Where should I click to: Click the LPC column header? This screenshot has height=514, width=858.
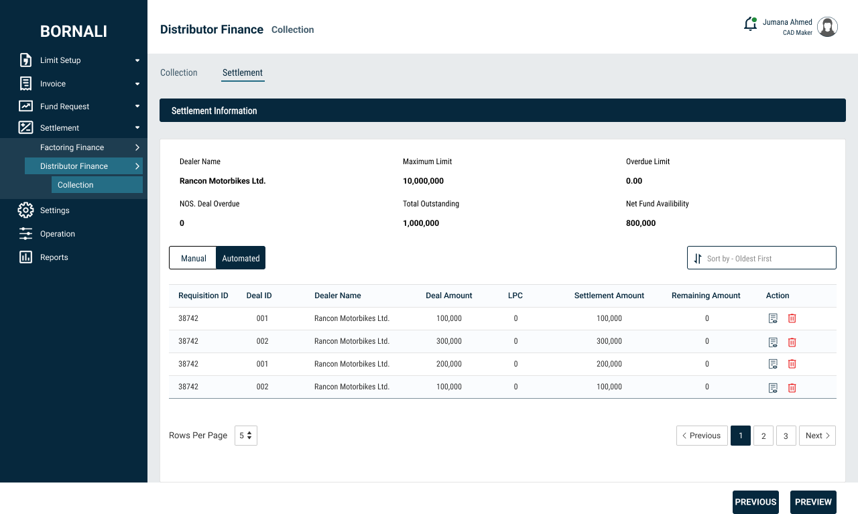[x=515, y=296]
